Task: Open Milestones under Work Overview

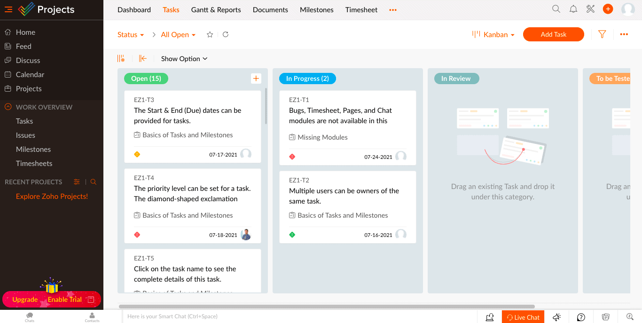Action: [x=33, y=149]
